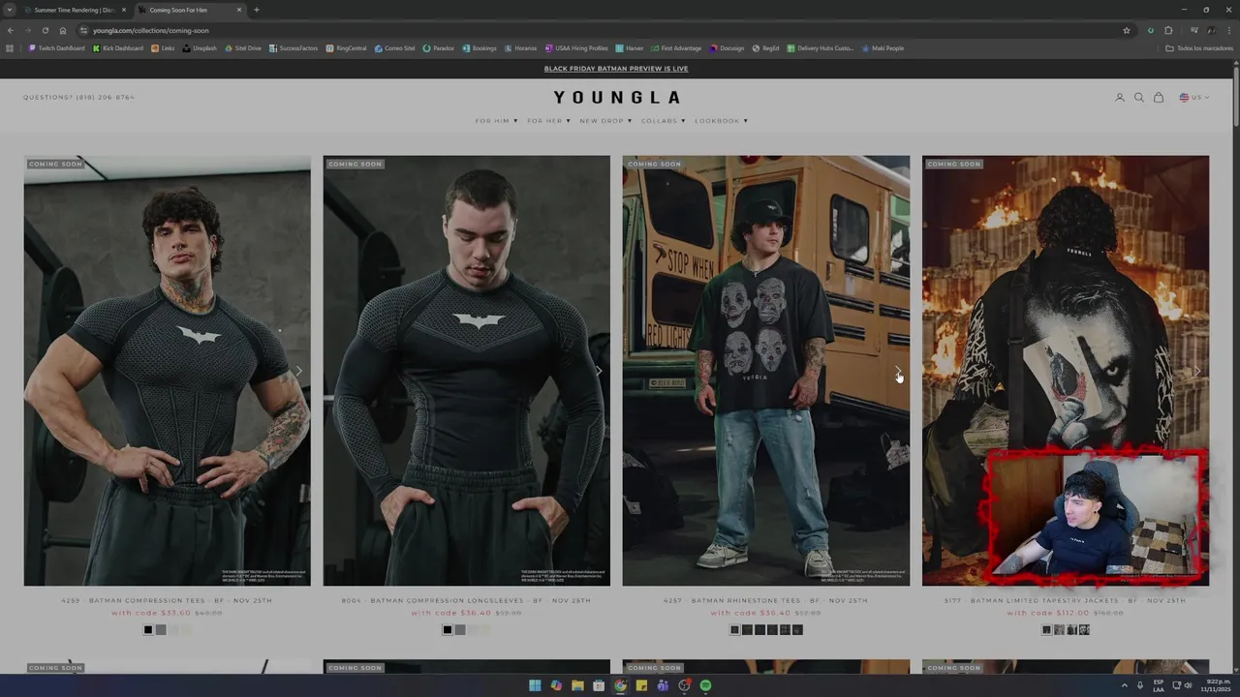Screen dimensions: 1240x697
Task: Show next image on Batman Rhinestone Tees card
Action: (897, 371)
